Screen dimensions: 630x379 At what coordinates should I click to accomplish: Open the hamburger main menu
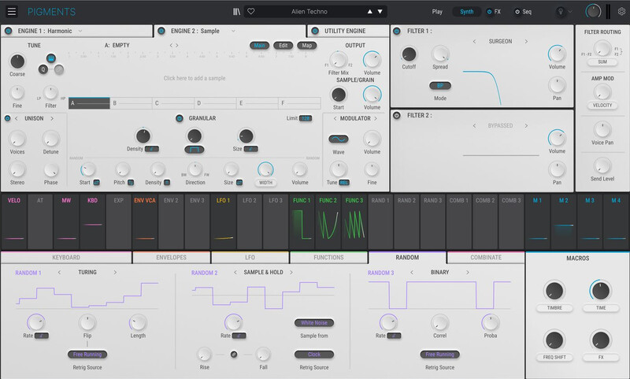(x=11, y=12)
